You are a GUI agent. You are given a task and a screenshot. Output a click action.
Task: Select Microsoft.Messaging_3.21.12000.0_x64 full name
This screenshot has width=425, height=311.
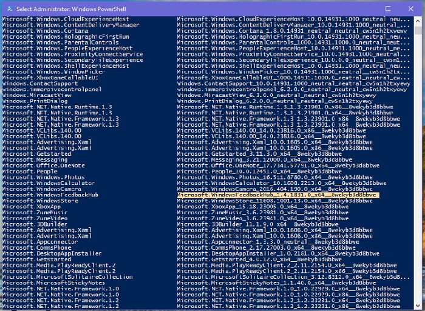click(265, 160)
